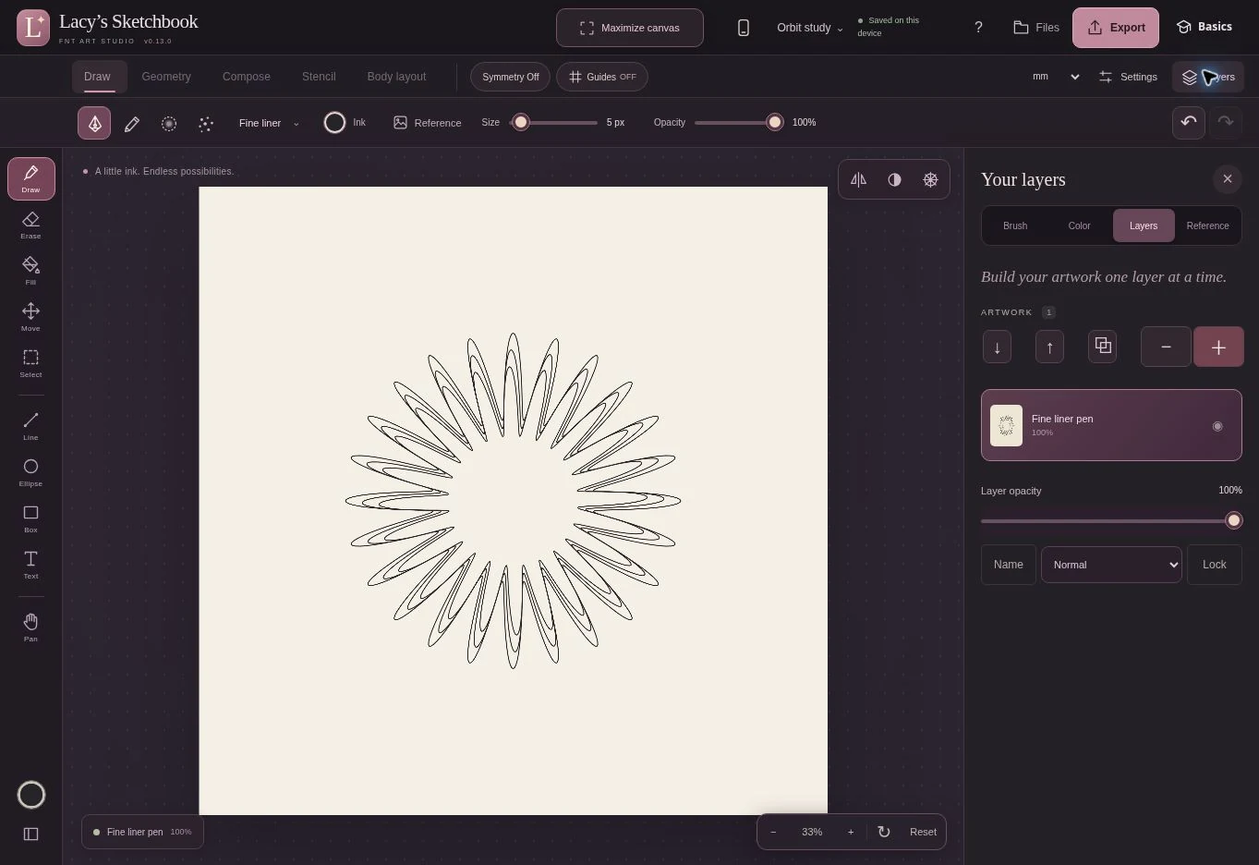This screenshot has width=1259, height=865.
Task: Open the Color panel tab
Action: pos(1079,225)
